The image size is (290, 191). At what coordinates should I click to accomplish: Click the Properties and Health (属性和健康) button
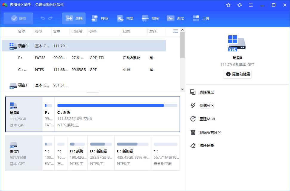(237, 74)
